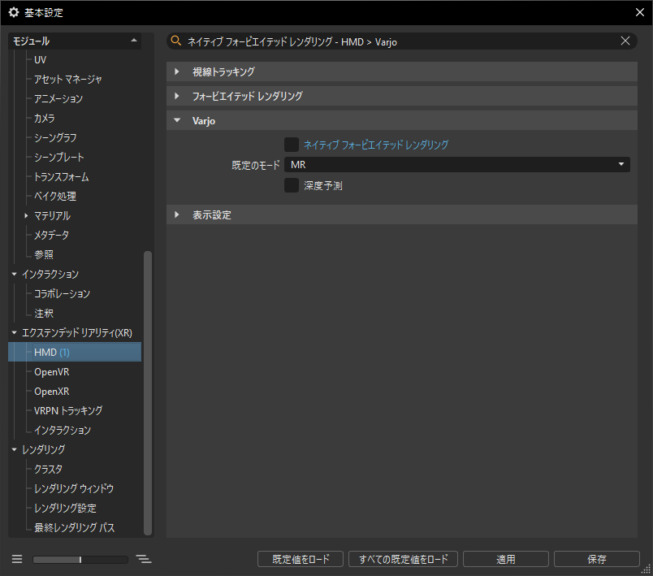This screenshot has width=653, height=576.
Task: Select カメラ in the module tree
Action: pos(44,119)
